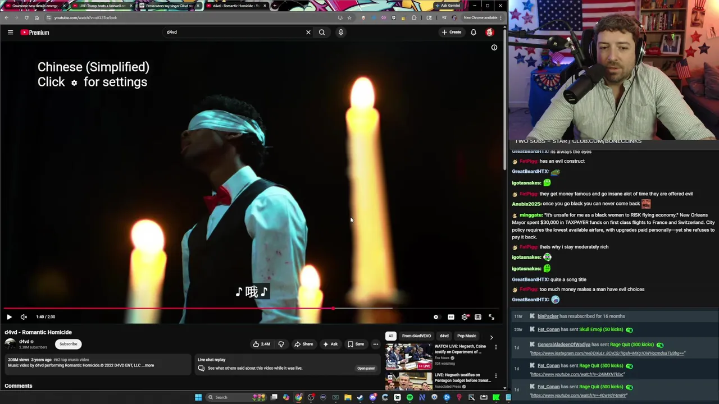Show more filter chips with arrow
The width and height of the screenshot is (719, 404).
click(491, 337)
